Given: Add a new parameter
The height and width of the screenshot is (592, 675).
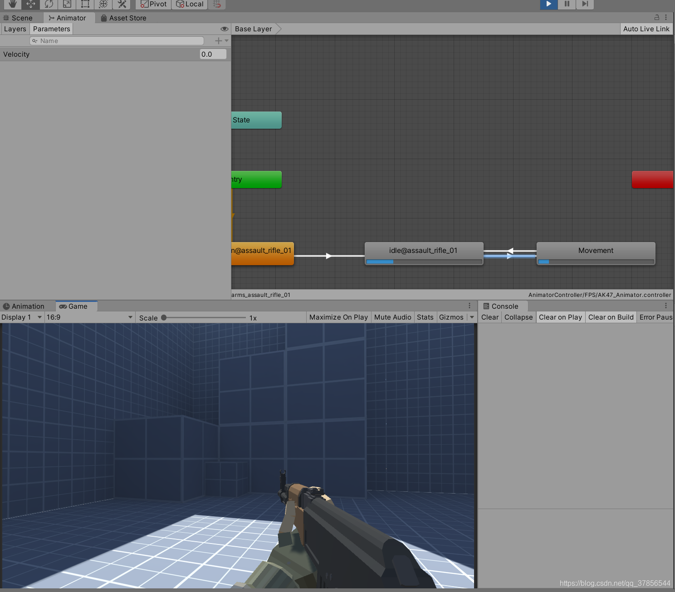Looking at the screenshot, I should coord(221,41).
